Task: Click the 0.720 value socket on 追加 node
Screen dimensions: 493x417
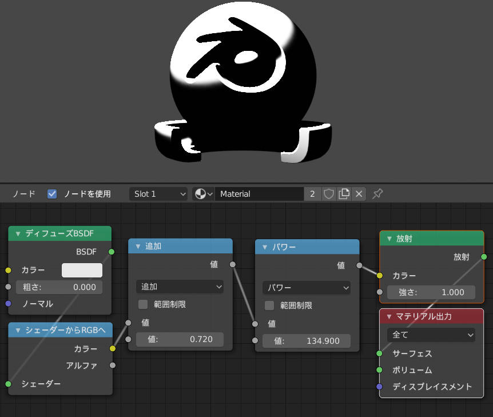Action: 128,339
